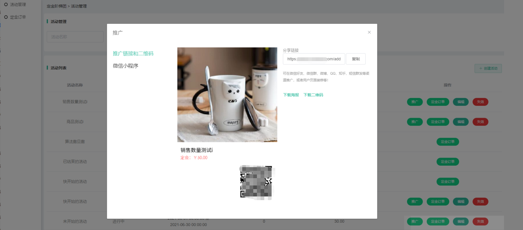Click 失效 for the 销售数量测试 row
The height and width of the screenshot is (230, 523).
coord(480,102)
